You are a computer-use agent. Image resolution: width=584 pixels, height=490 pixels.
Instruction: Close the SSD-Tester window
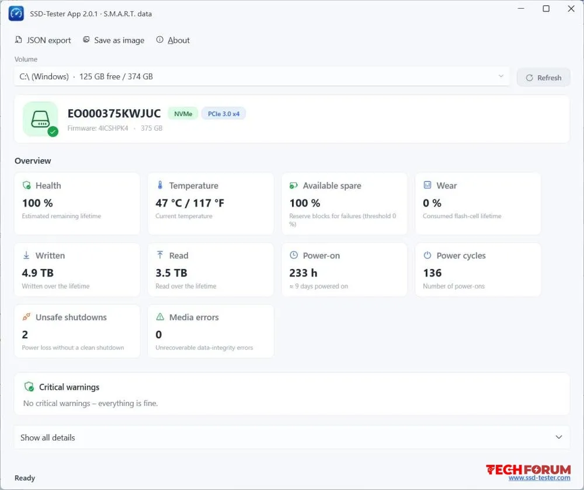571,9
